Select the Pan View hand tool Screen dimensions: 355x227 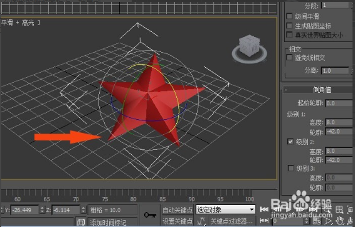point(339,221)
